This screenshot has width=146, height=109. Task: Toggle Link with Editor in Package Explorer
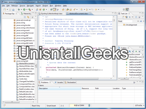click(28, 17)
